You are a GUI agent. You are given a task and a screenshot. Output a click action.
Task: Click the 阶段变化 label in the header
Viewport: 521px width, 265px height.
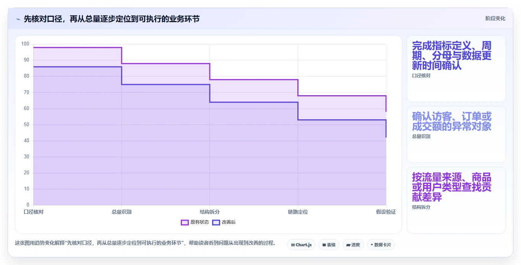point(495,18)
